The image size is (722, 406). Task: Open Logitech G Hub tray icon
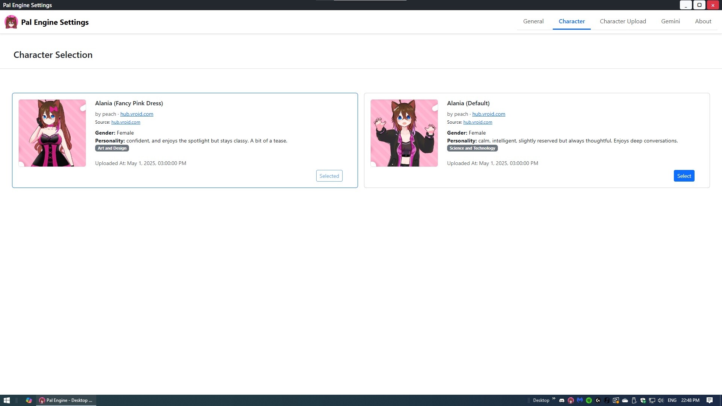(598, 400)
